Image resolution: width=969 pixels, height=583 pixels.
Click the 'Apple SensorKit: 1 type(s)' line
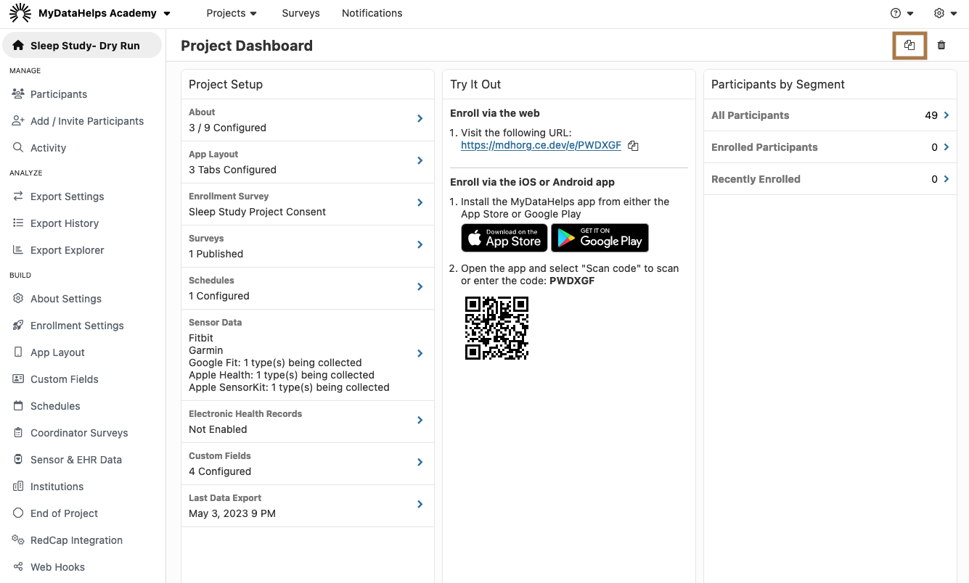pos(289,387)
